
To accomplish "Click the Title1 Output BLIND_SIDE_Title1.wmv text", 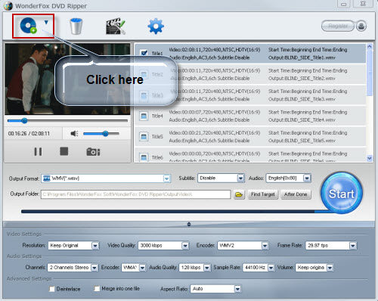I will [x=302, y=57].
